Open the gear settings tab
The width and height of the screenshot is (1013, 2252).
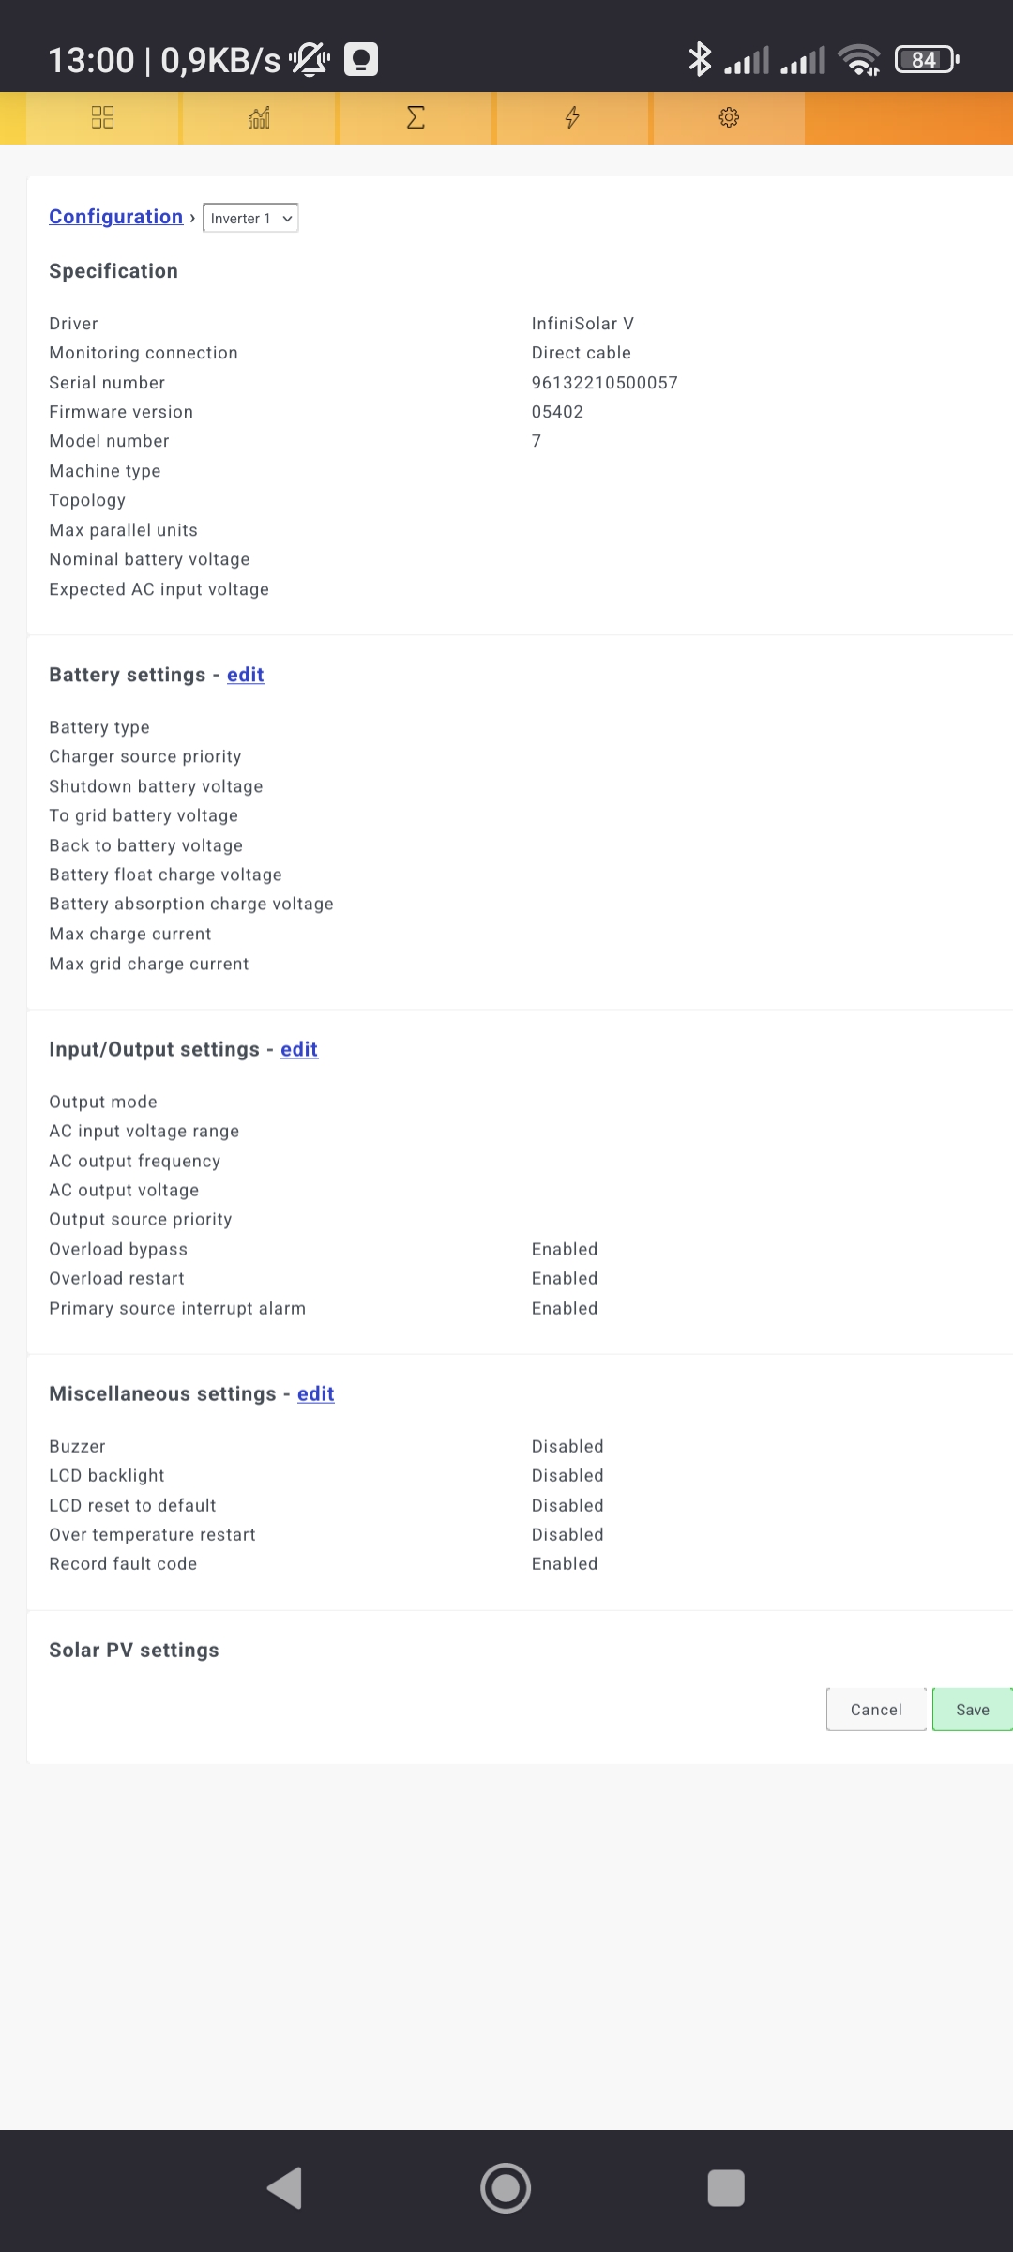pyautogui.click(x=729, y=117)
